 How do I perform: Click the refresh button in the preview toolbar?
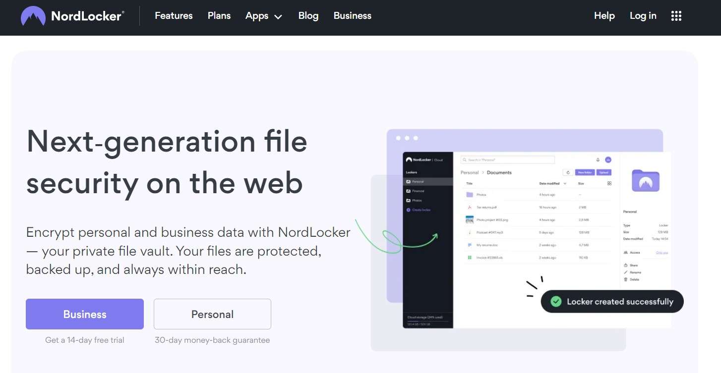point(568,172)
